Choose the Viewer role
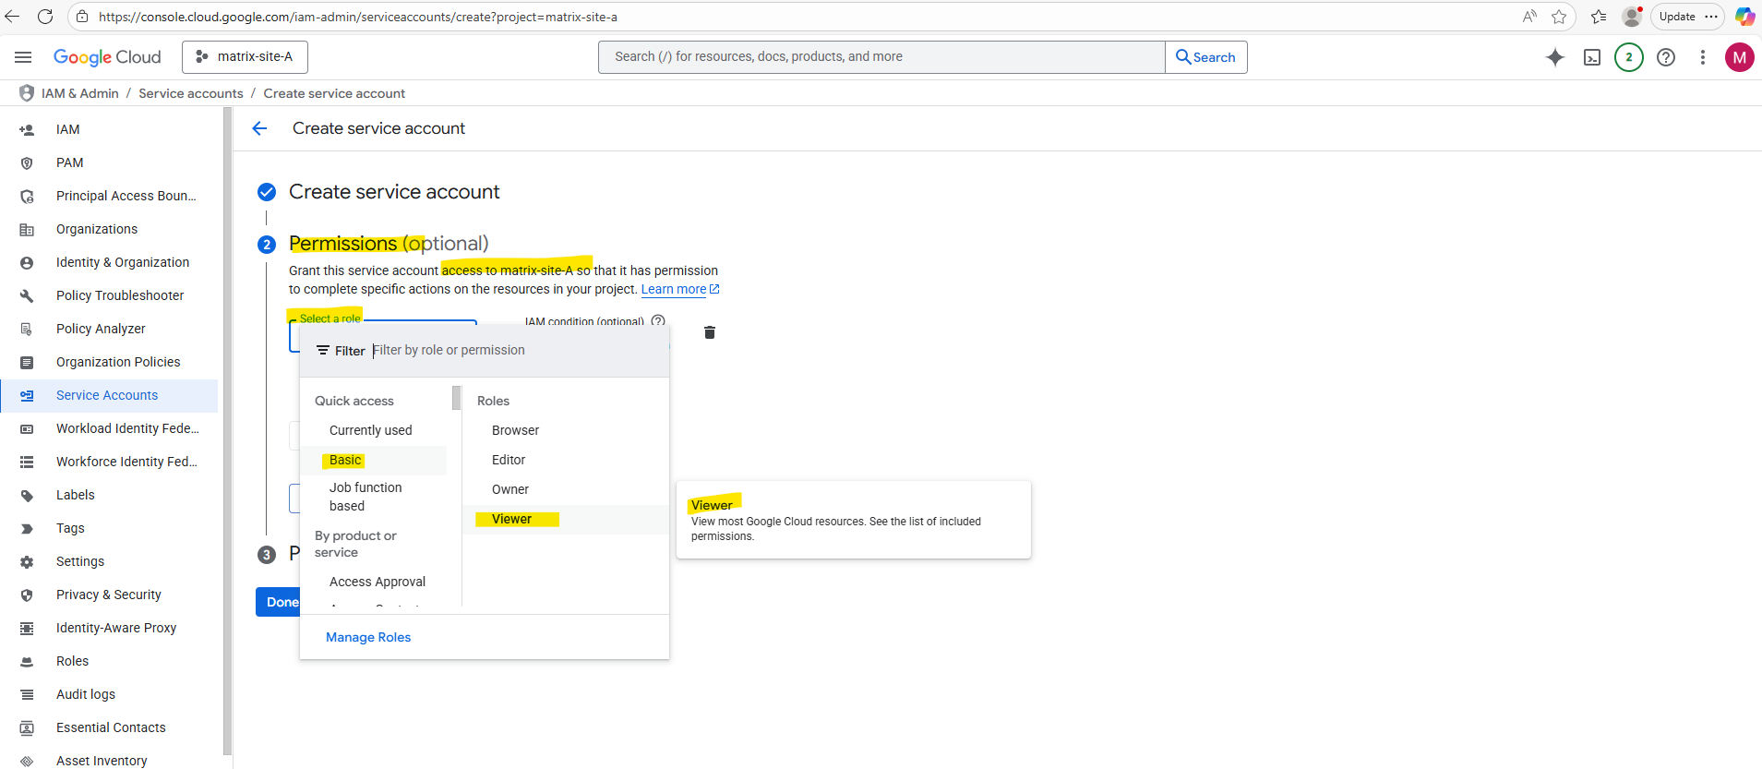 [x=511, y=519]
